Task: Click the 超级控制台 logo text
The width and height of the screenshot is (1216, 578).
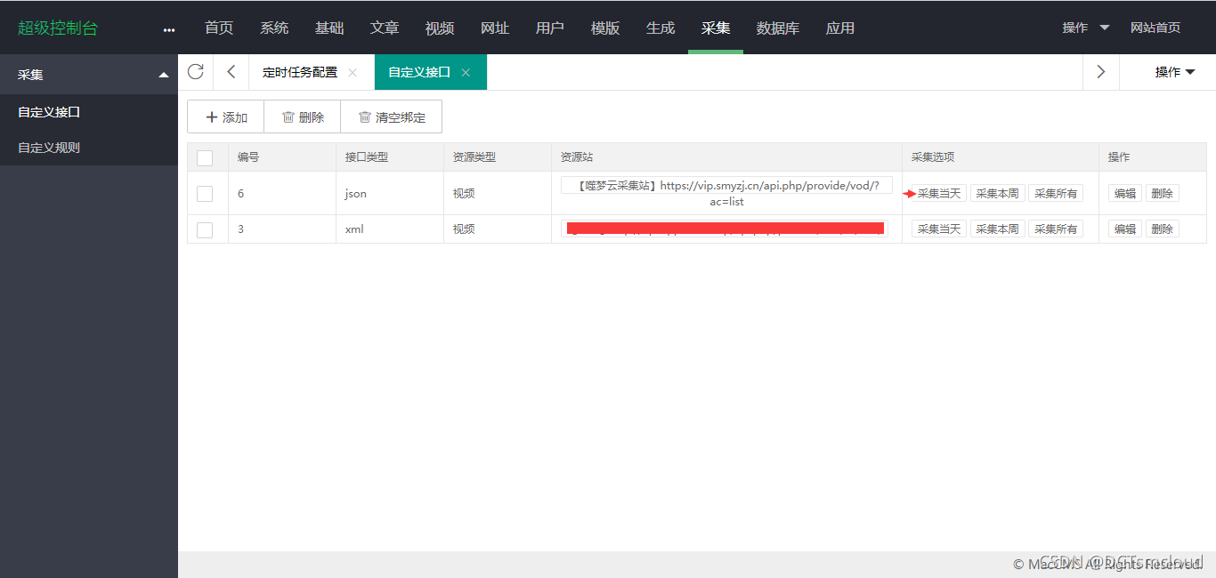Action: [58, 28]
